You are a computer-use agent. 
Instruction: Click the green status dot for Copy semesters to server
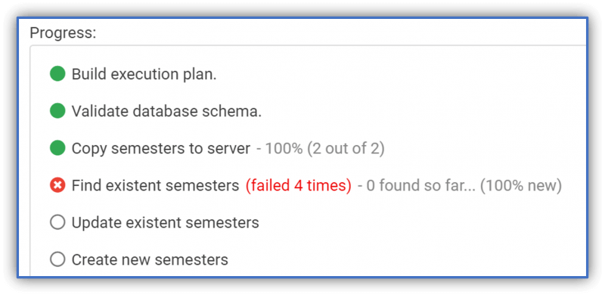(57, 148)
